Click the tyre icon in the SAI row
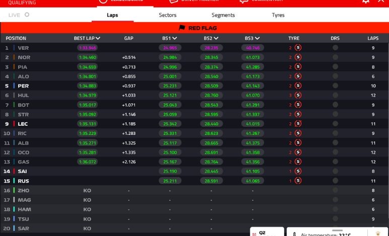 tap(298, 171)
